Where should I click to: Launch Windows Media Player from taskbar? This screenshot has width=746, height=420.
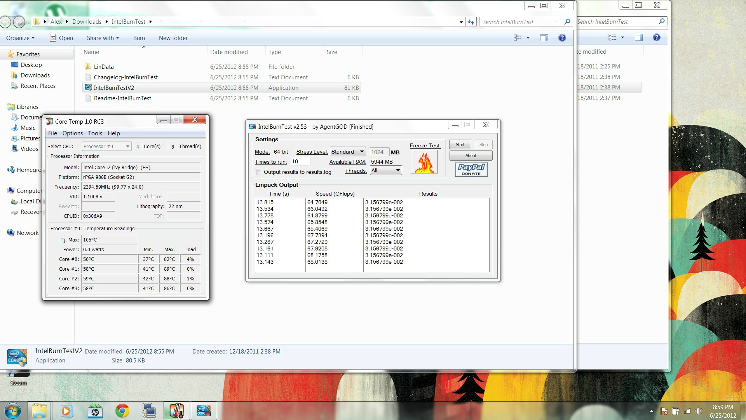tap(66, 411)
